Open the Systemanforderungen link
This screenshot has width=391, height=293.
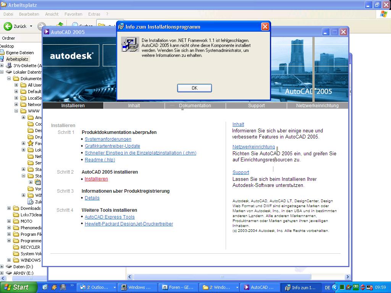(x=108, y=139)
